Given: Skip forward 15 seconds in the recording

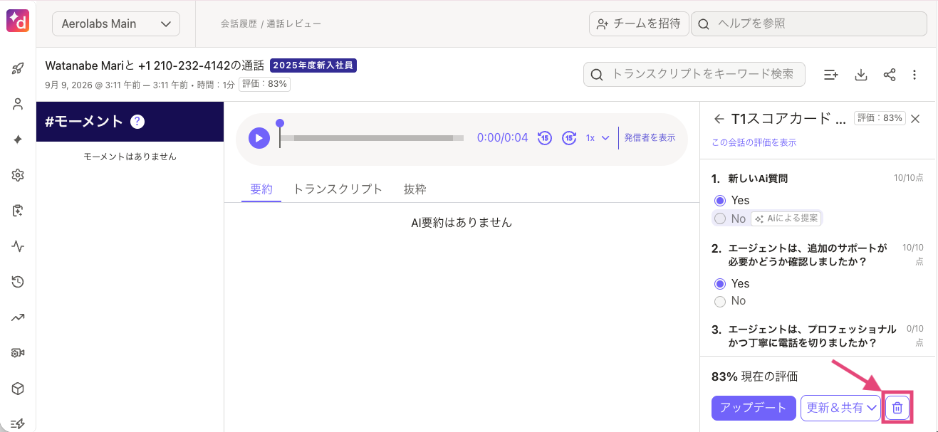Looking at the screenshot, I should [x=569, y=137].
